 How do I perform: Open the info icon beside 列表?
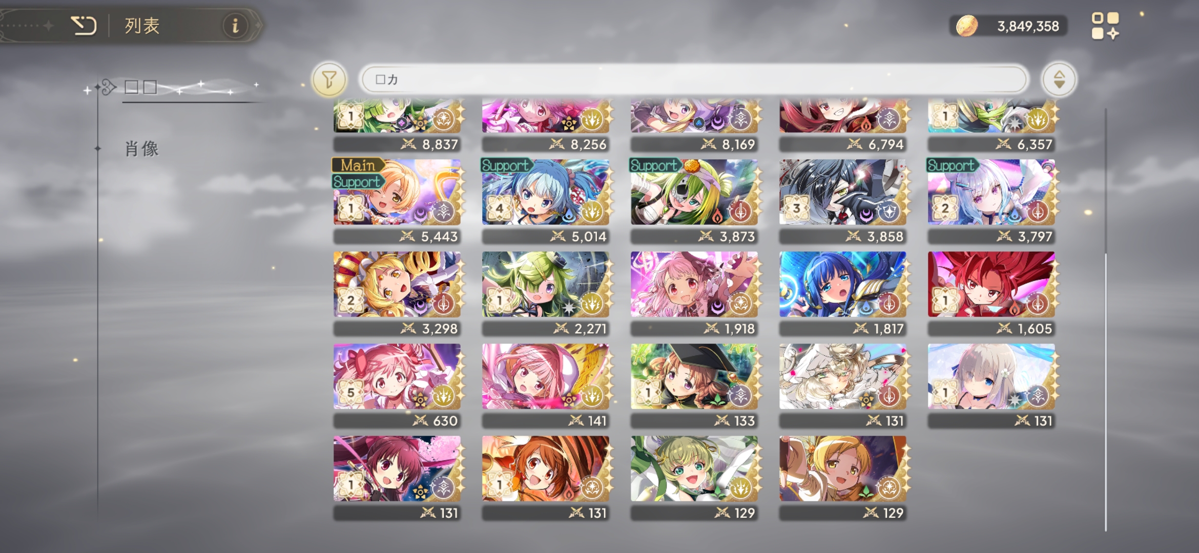pyautogui.click(x=235, y=25)
